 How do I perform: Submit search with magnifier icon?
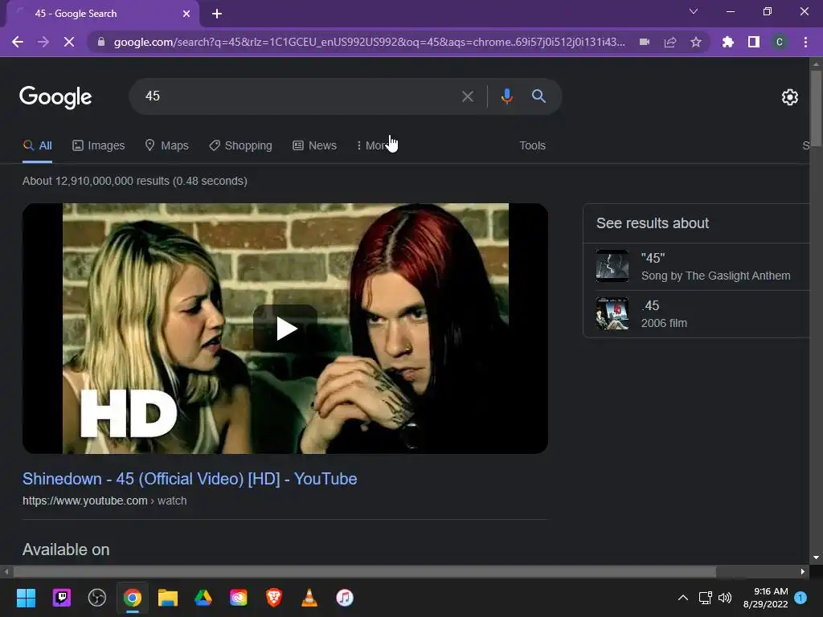538,96
